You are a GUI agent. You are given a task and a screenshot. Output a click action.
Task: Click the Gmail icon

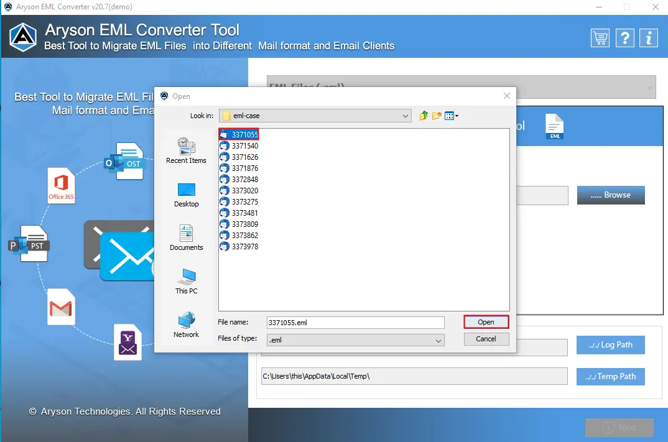coord(61,307)
